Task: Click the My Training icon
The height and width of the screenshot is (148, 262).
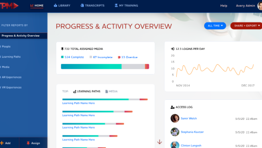Action: (116, 6)
